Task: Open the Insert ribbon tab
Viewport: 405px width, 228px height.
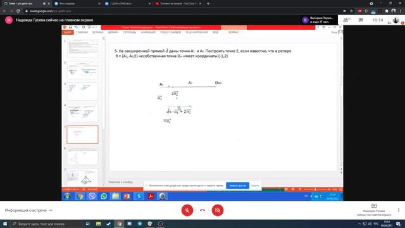Action: [98, 32]
